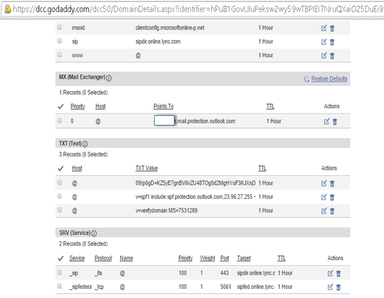Delete the _sip SRV record

pos(338,273)
